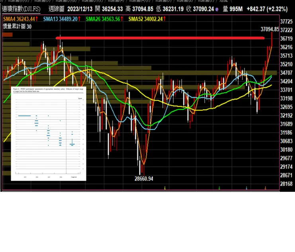Click the 29677 price axis label
The height and width of the screenshot is (252, 295).
click(286, 158)
